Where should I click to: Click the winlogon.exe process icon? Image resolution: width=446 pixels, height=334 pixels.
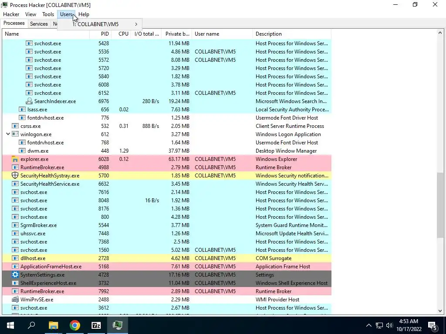(x=15, y=134)
